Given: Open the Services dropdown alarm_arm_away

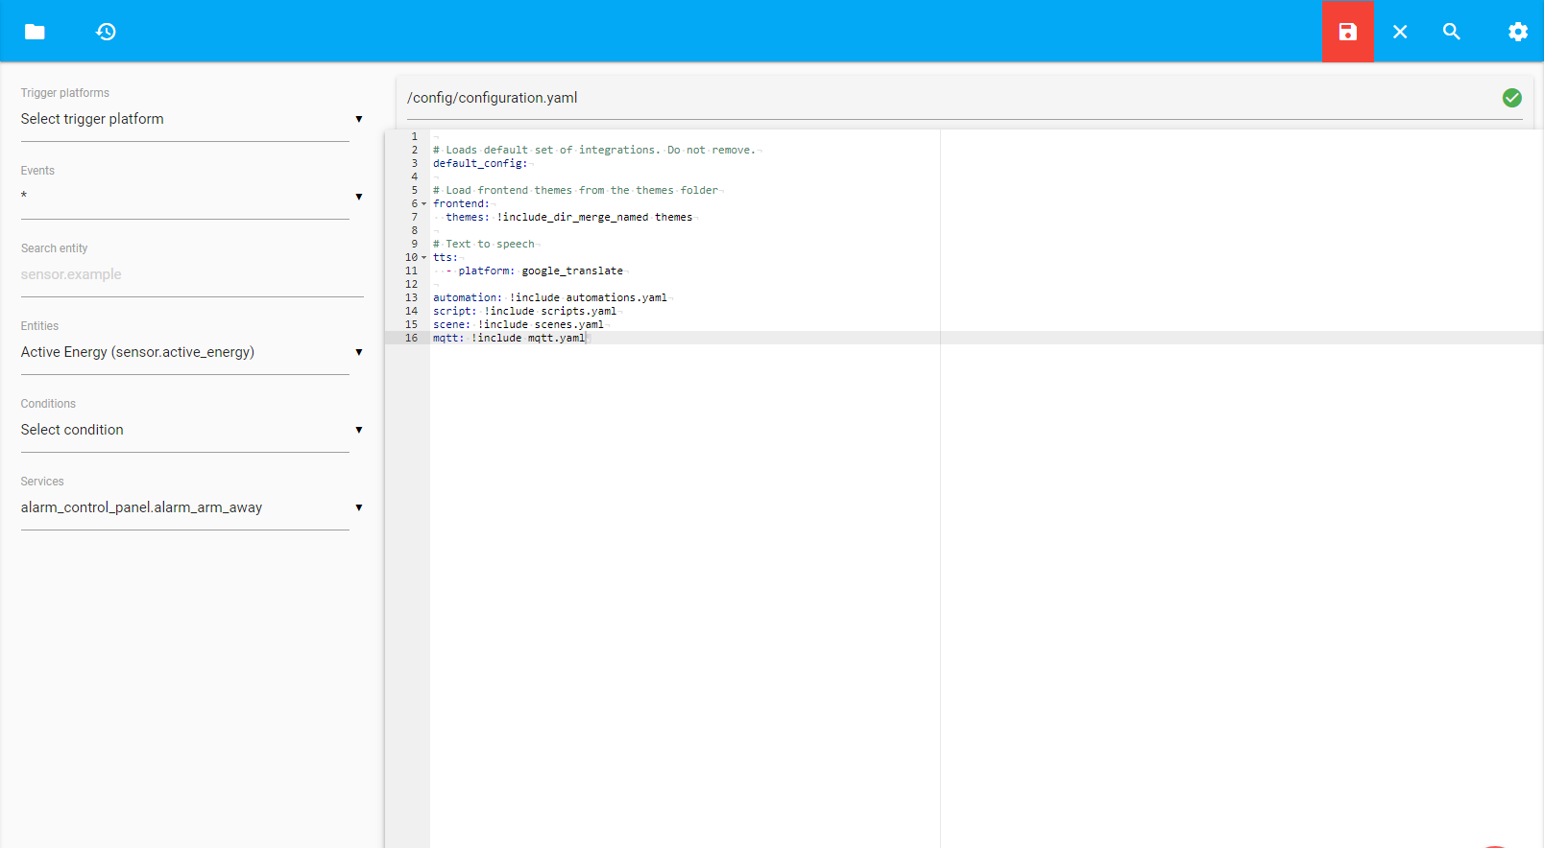Looking at the screenshot, I should [x=192, y=507].
